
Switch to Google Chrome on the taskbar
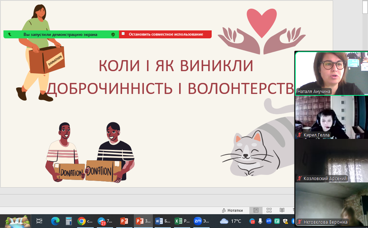(85, 221)
